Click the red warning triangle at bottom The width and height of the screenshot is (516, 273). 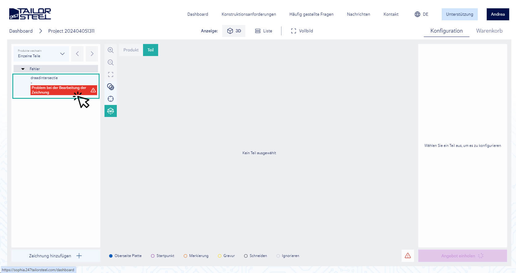tap(407, 256)
